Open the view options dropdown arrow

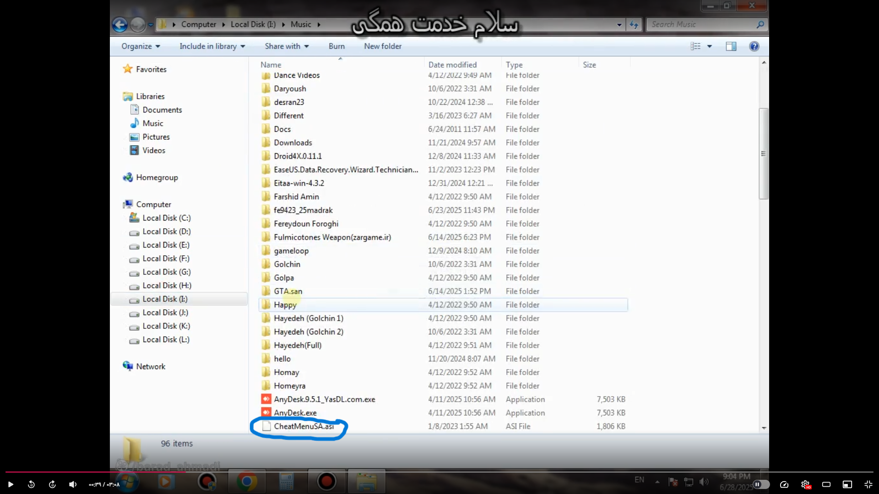(709, 46)
